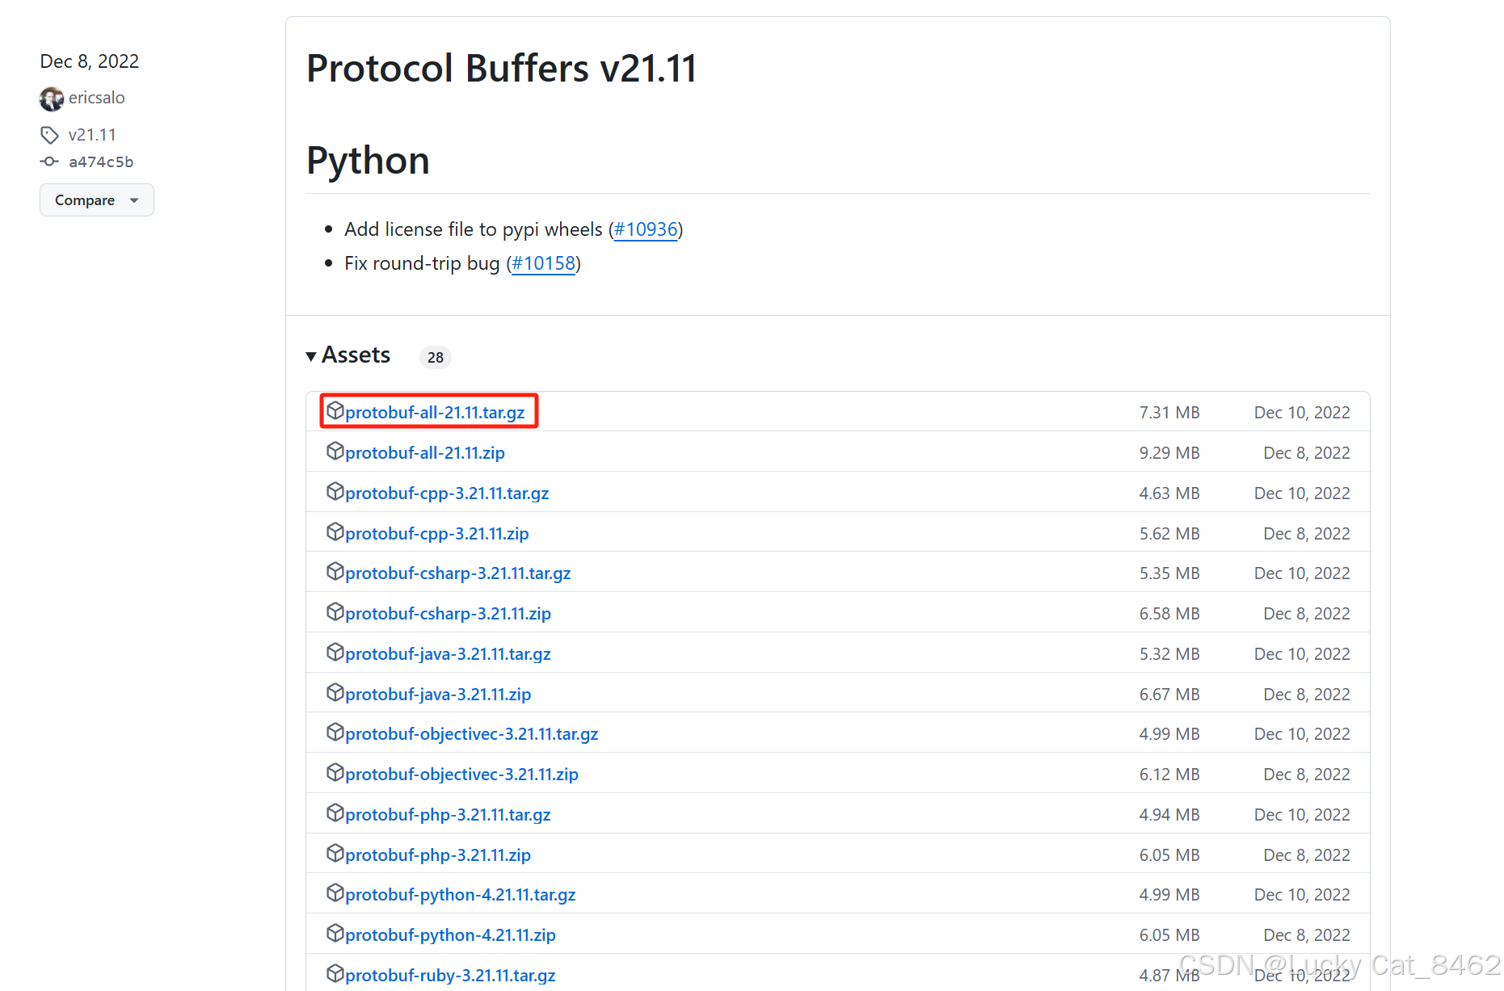Download protobuf-all-21.11.zip
This screenshot has height=991, width=1504.
coord(425,453)
